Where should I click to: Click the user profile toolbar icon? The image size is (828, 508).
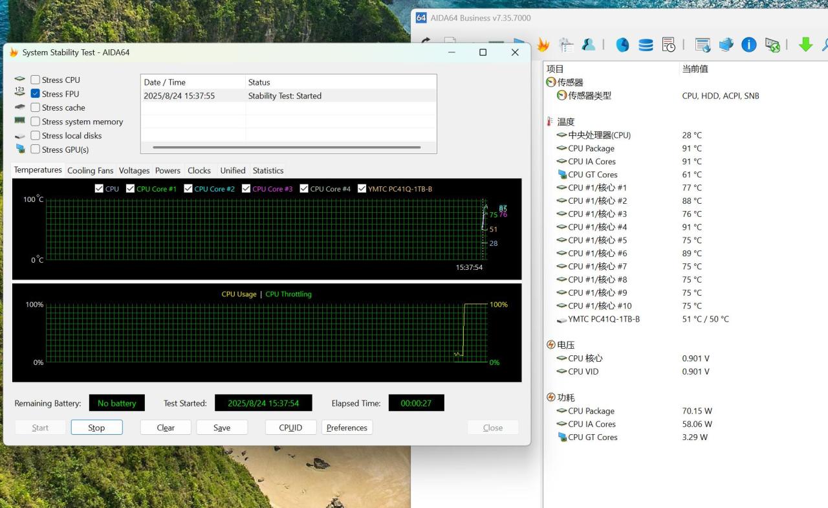click(589, 45)
